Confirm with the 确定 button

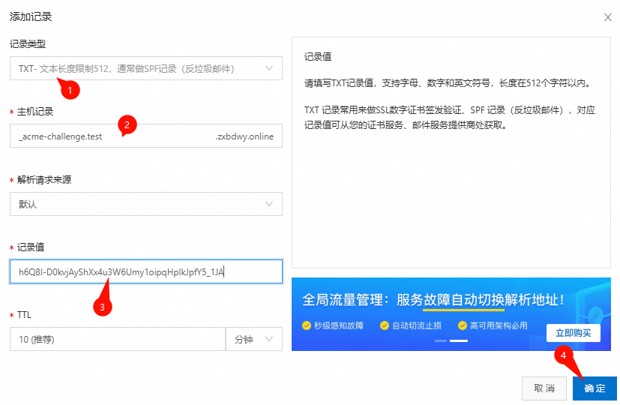(595, 388)
